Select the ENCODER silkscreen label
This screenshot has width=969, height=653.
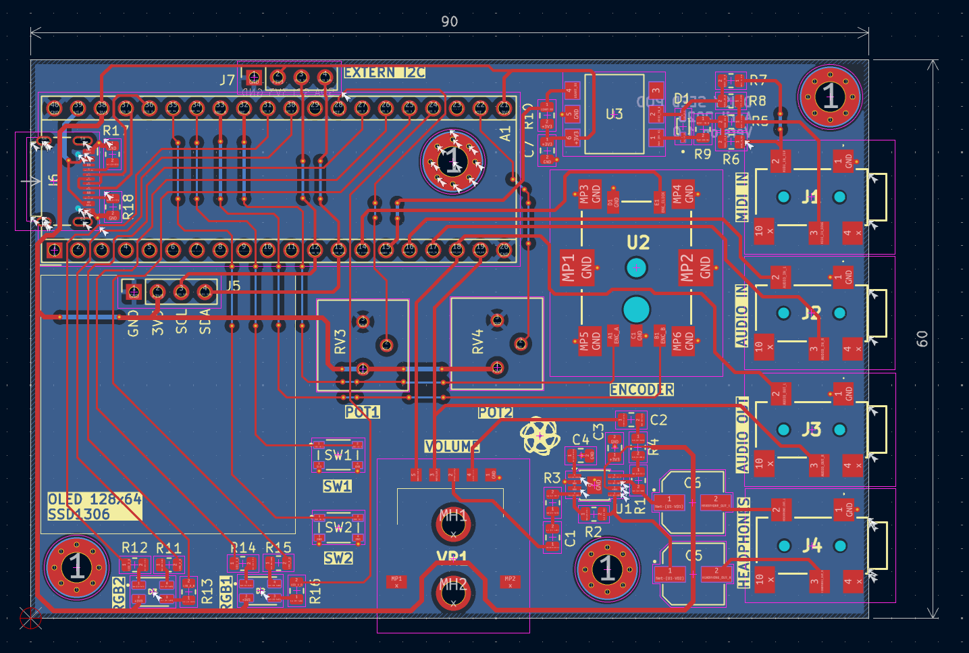pyautogui.click(x=641, y=390)
